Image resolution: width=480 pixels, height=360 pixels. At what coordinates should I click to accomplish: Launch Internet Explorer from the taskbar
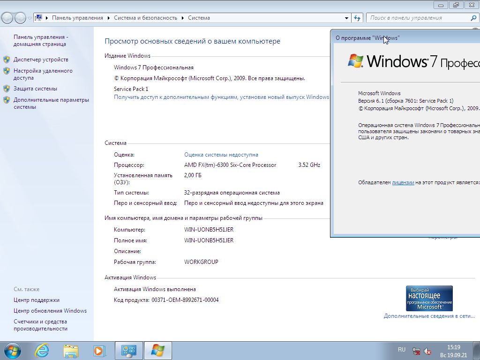(x=42, y=351)
